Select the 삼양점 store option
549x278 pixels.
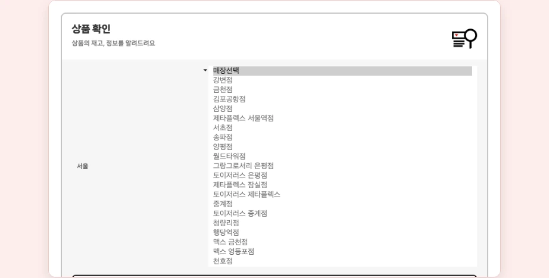[342, 108]
